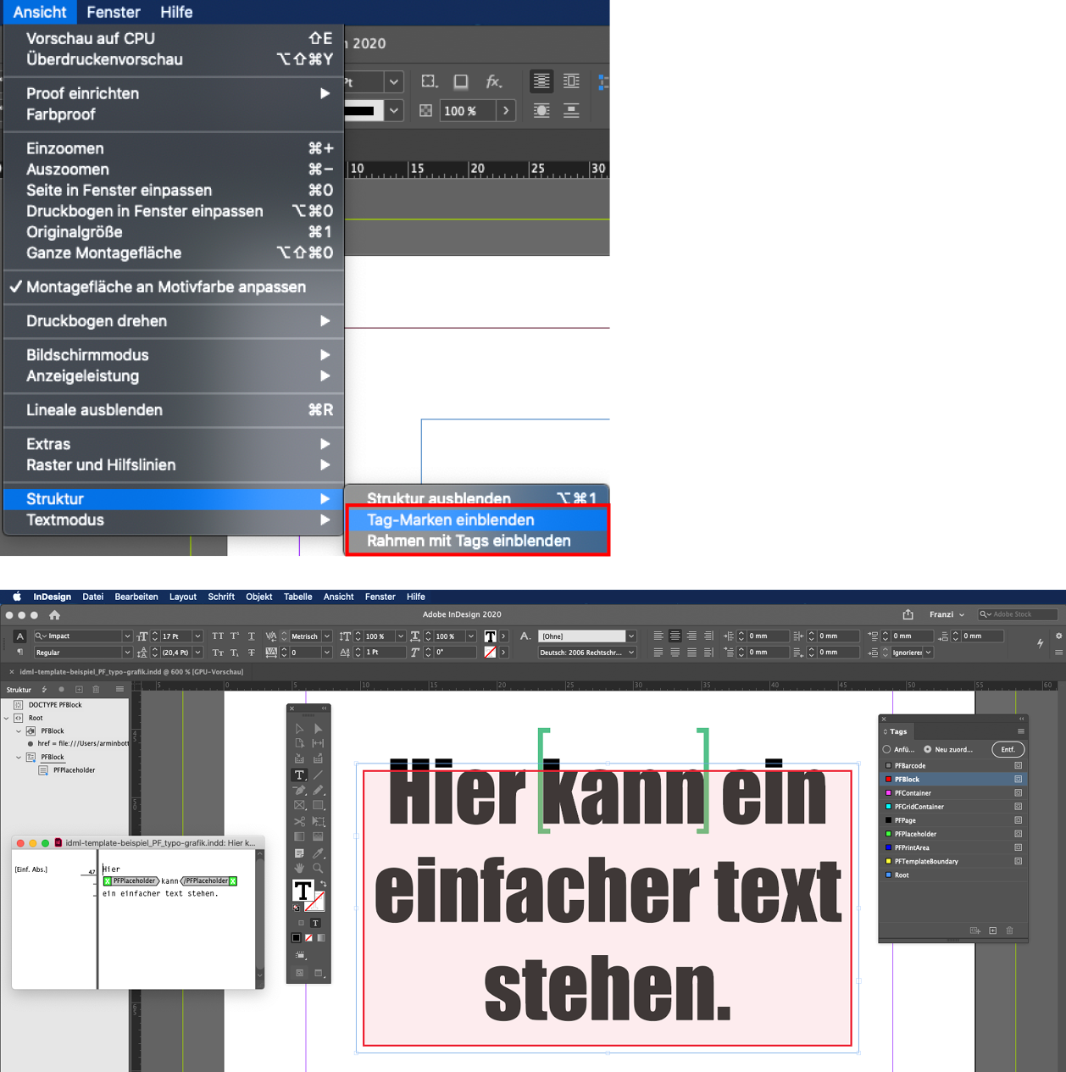This screenshot has width=1066, height=1072.
Task: Choose Tag-Marken einblenden from the menu
Action: click(450, 519)
